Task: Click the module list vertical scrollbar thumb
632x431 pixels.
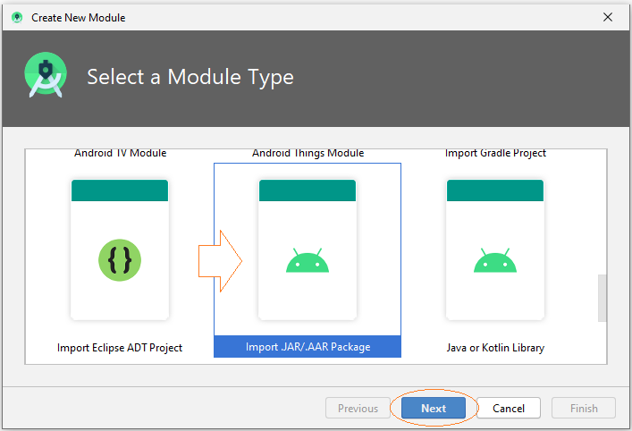Action: [603, 298]
